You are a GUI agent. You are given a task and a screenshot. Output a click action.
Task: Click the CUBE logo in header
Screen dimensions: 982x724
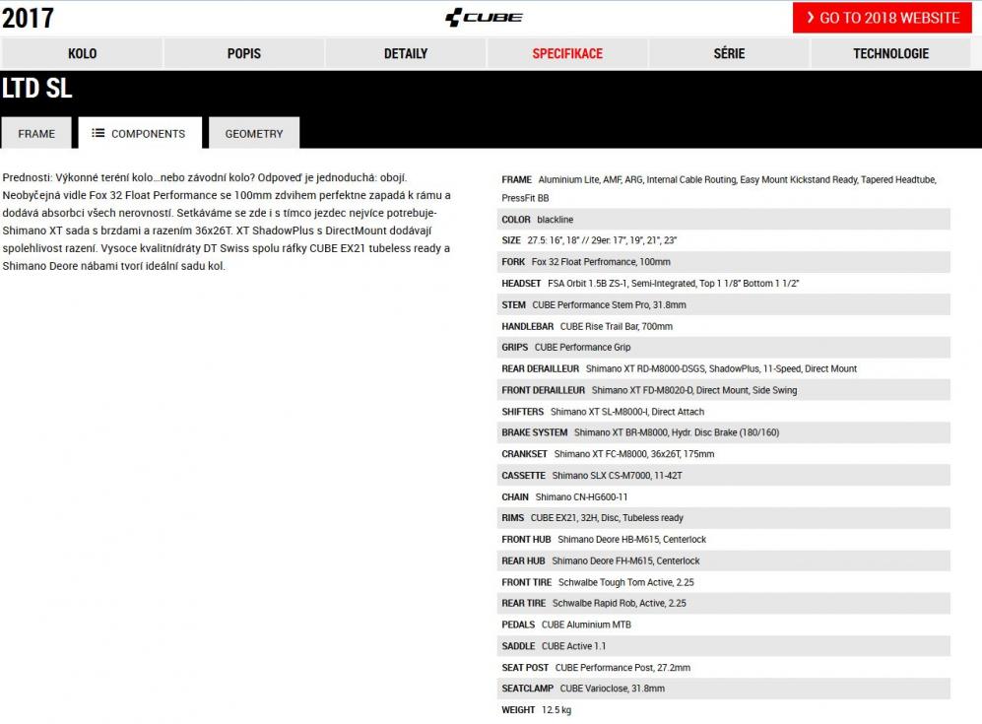pos(484,18)
